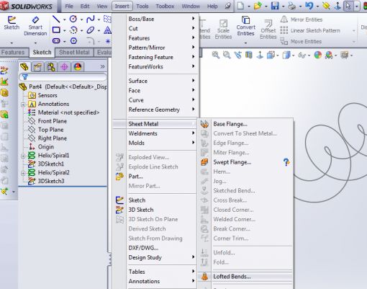Open the DimXpertManager tab
The width and height of the screenshot is (367, 289).
coord(64,67)
